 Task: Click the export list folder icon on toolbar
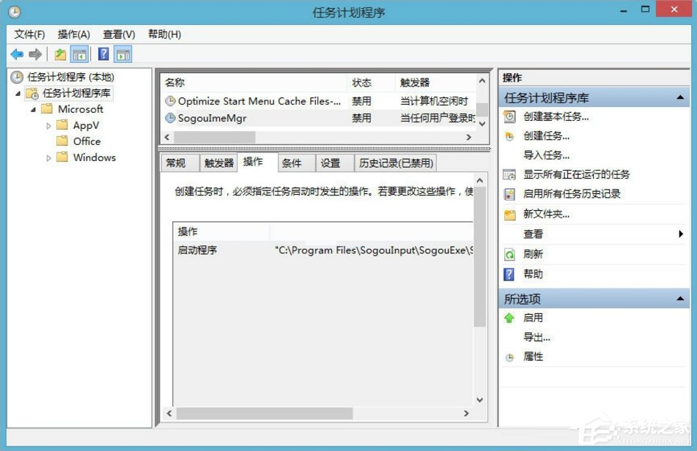59,53
